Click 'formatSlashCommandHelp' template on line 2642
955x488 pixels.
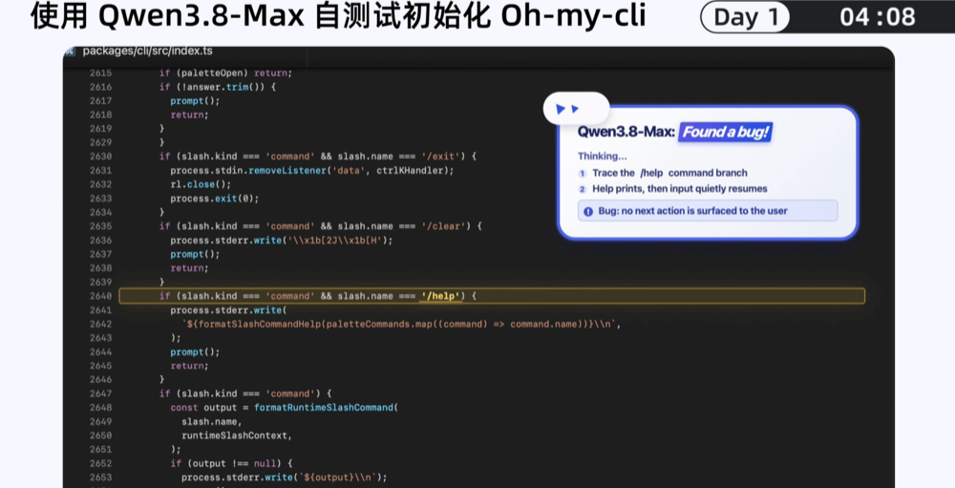[x=401, y=324]
